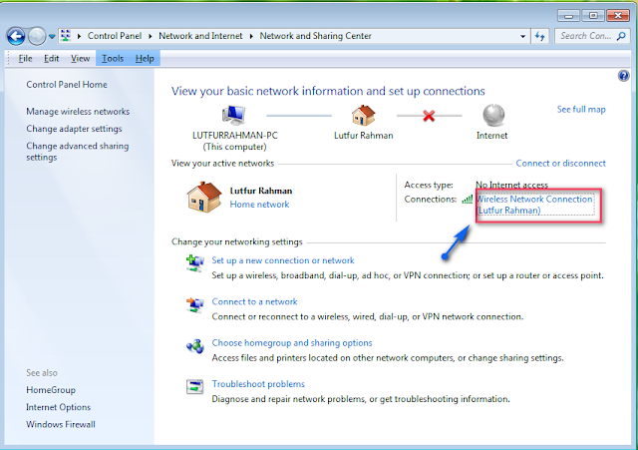Click the Lutfur Rahman house icon in map
Image resolution: width=638 pixels, height=450 pixels.
[363, 116]
